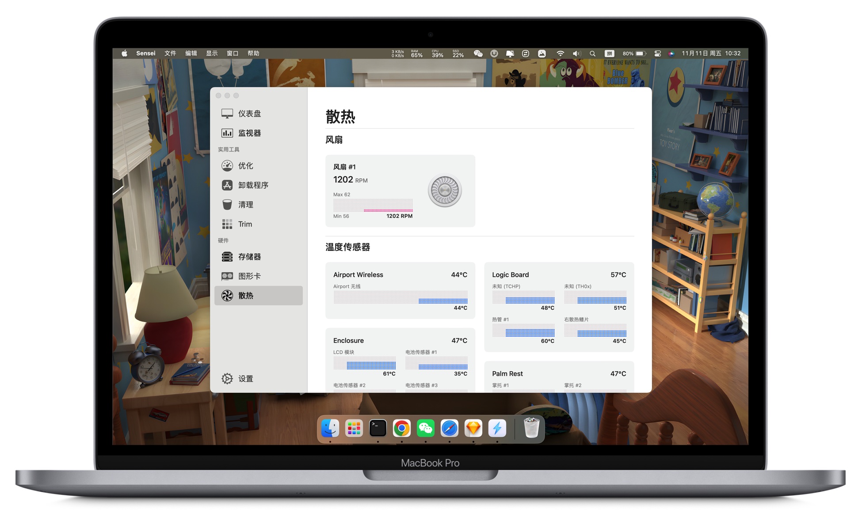This screenshot has width=862, height=517.
Task: Click the 右散热鳍片 temperature bar
Action: [595, 331]
